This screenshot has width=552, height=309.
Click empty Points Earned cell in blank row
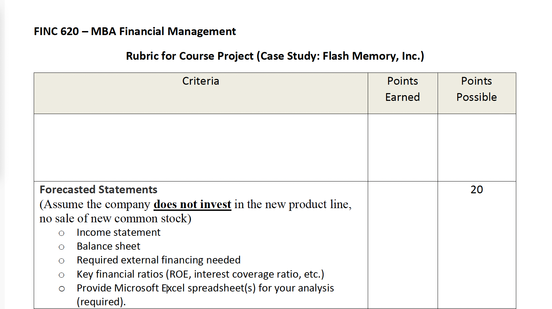(403, 147)
